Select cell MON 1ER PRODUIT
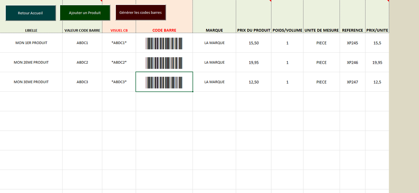Image resolution: width=419 pixels, height=193 pixels. coord(31,43)
